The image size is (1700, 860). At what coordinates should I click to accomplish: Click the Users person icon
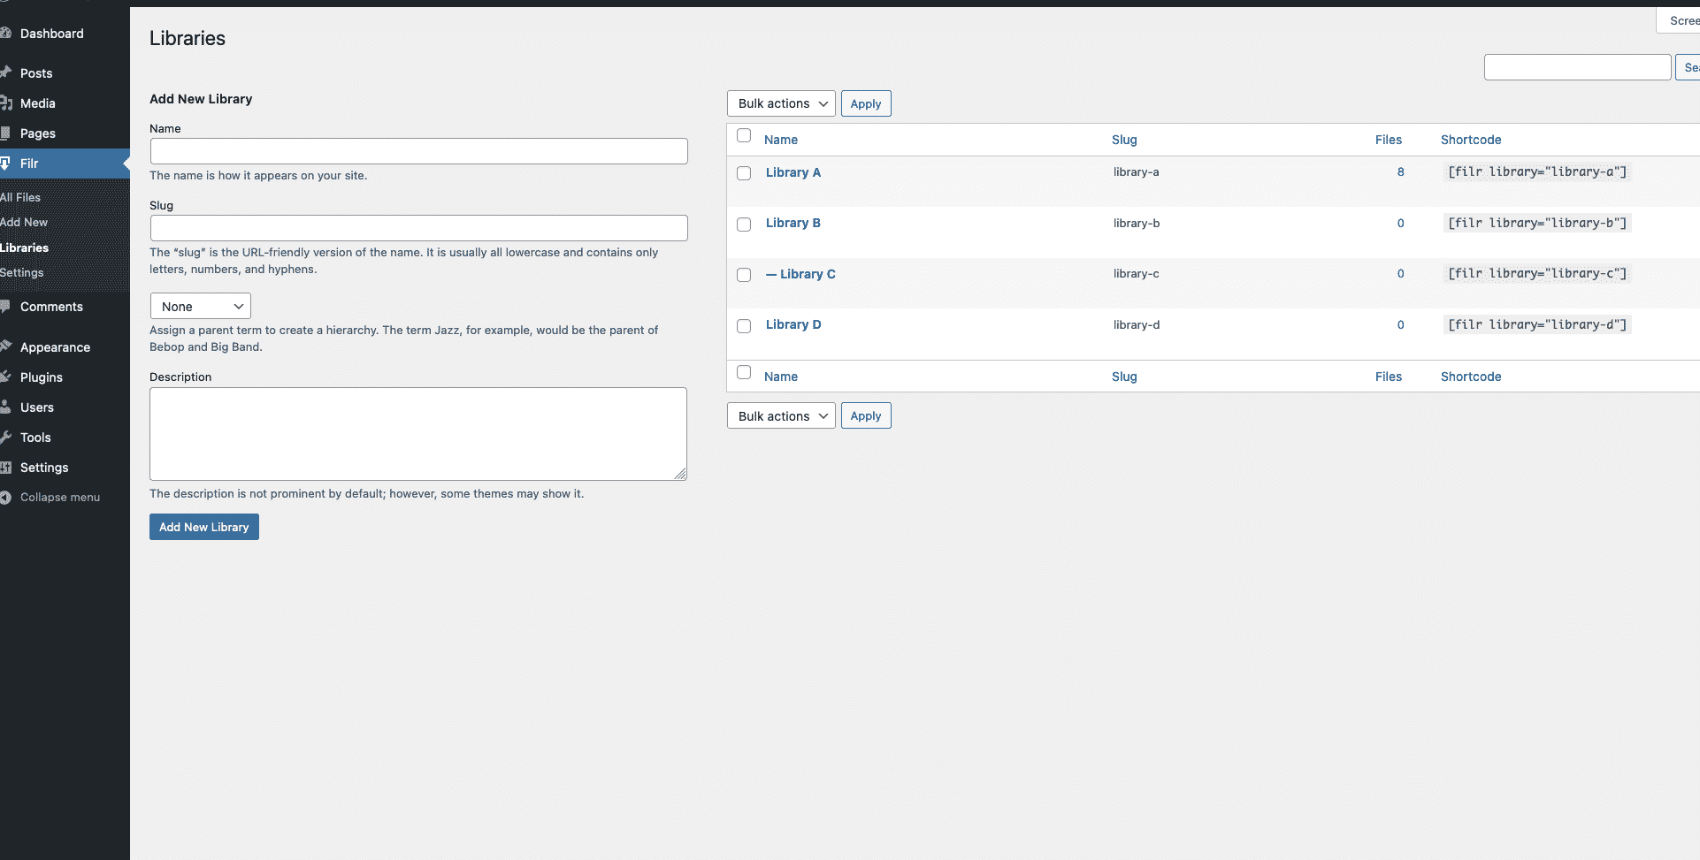[x=4, y=407]
